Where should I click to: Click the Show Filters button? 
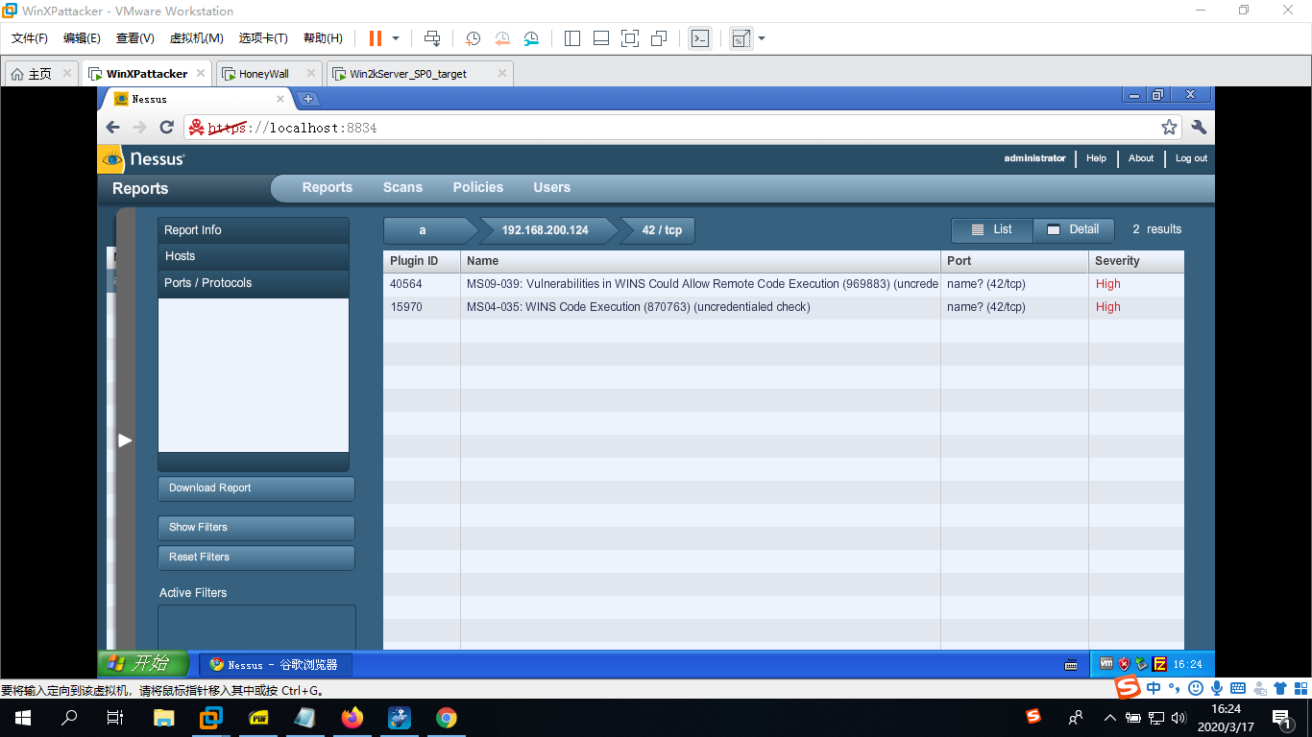[x=255, y=528]
